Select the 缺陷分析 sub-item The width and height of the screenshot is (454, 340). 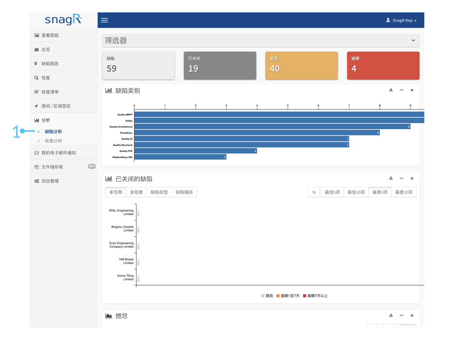pos(53,131)
